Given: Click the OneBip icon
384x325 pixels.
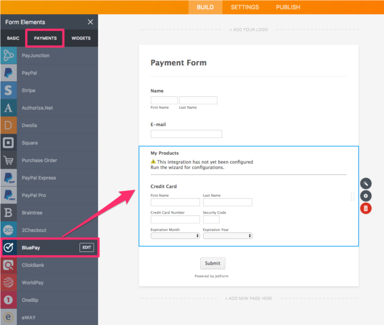Looking at the screenshot, I should [x=9, y=300].
